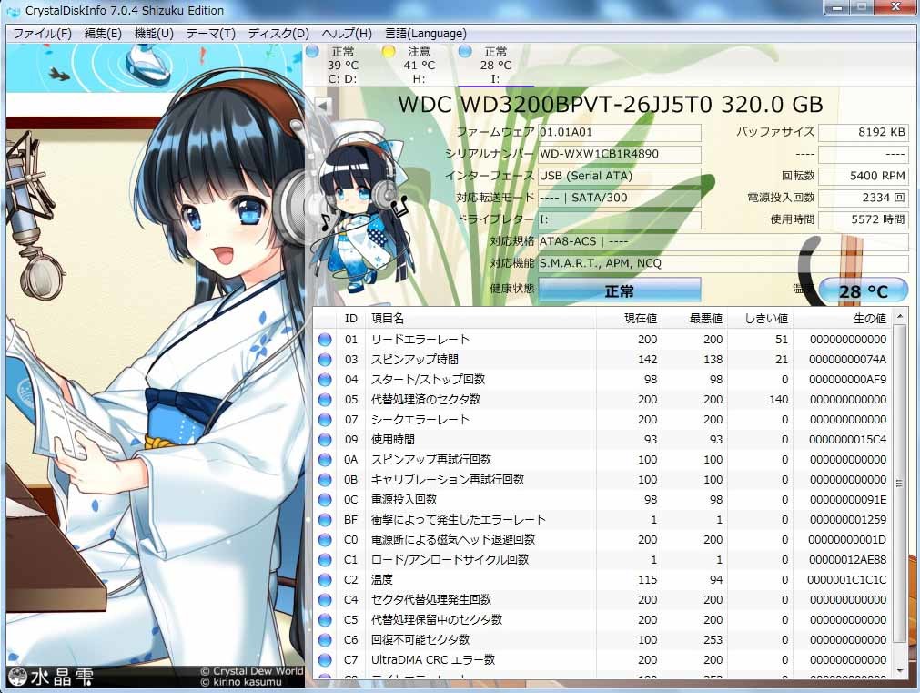Click the 水晶雫 logo at bottom left
Viewport: 920px width, 693px height.
51,677
